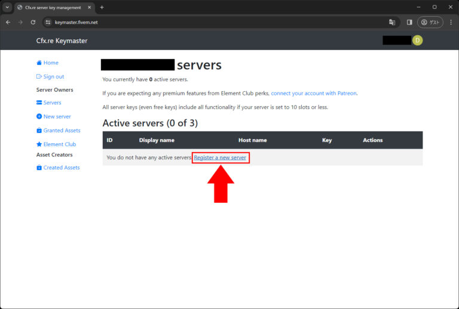Click the user avatar with letter D

pyautogui.click(x=417, y=40)
